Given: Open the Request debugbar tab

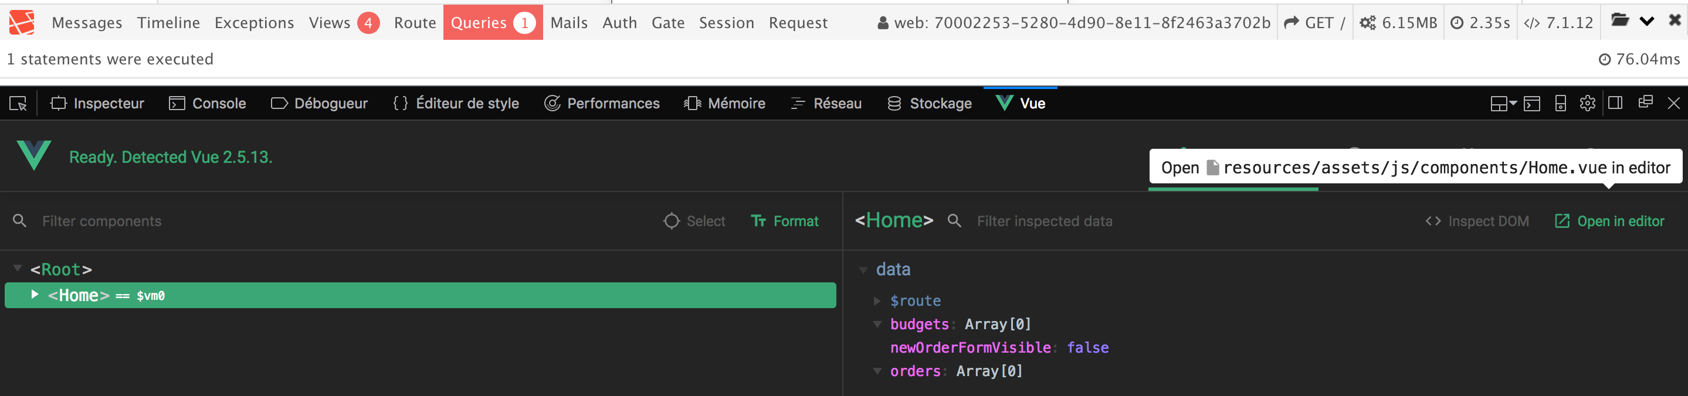Looking at the screenshot, I should point(798,23).
